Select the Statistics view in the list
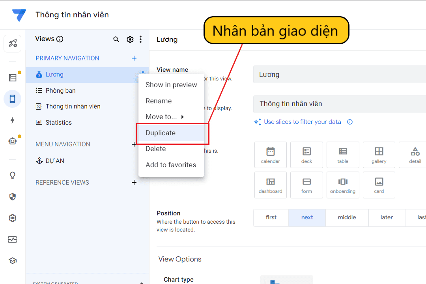Image resolution: width=426 pixels, height=284 pixels. point(59,122)
